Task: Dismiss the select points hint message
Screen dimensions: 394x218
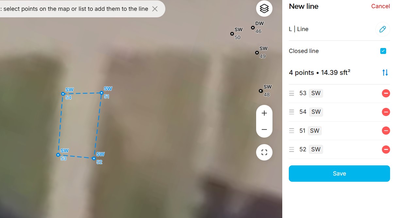Action: click(155, 9)
